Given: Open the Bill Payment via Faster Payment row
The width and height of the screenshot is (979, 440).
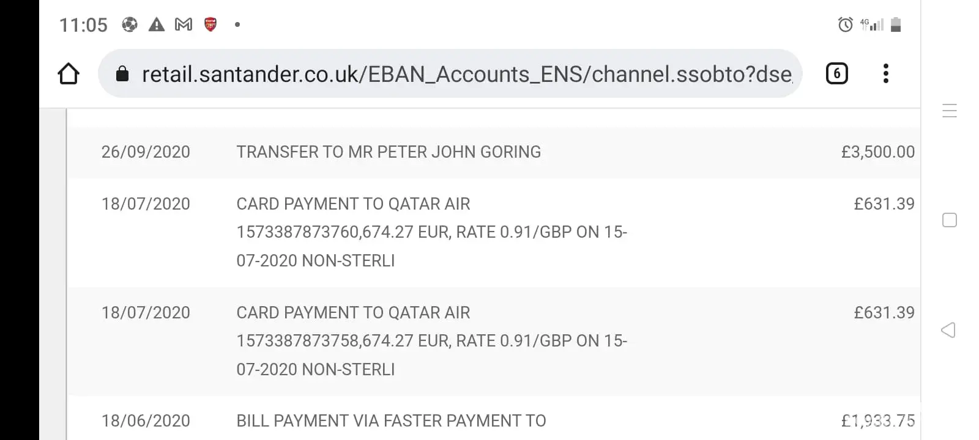Looking at the screenshot, I should pyautogui.click(x=391, y=421).
